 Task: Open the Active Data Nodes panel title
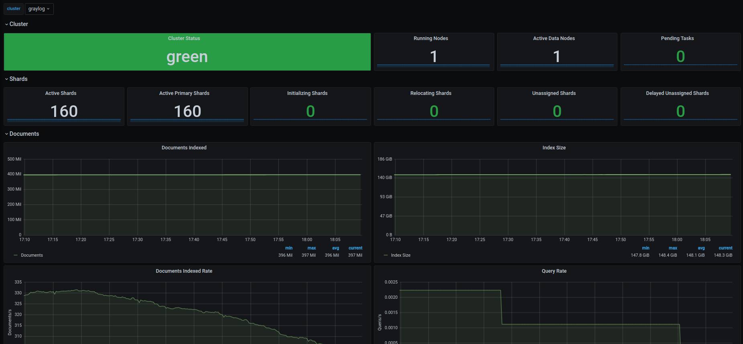(x=554, y=38)
